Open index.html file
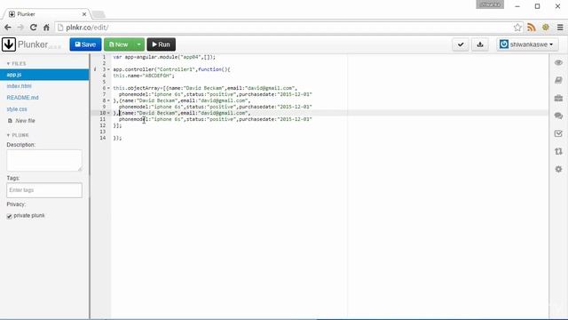The image size is (568, 320). 20,86
